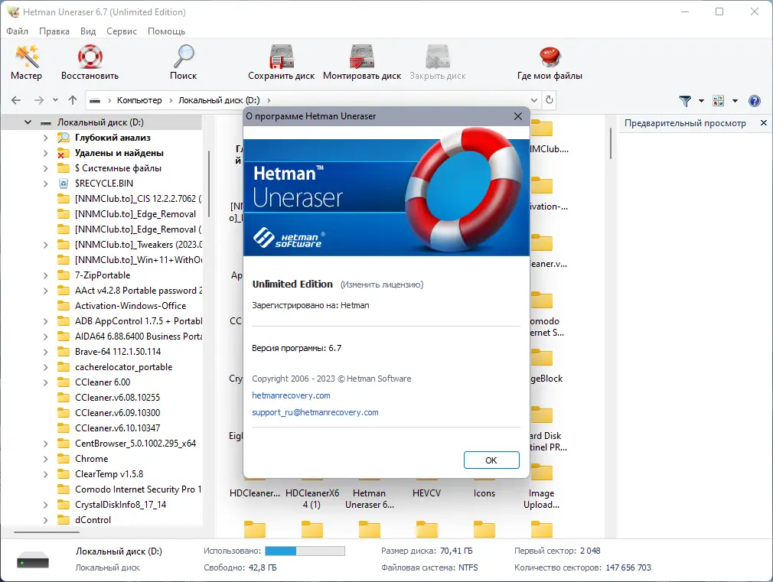Click the Восстановить lifebuoy icon
The width and height of the screenshot is (773, 582).
[90, 57]
